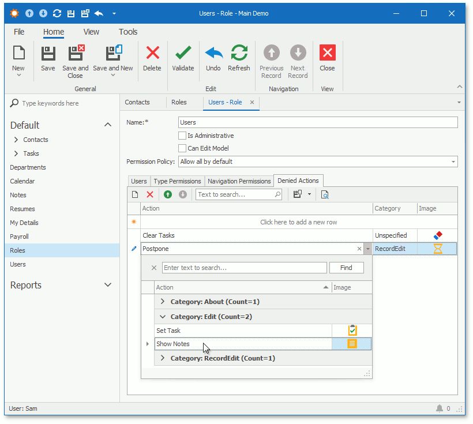Expand Category: About group
Viewport: 473px width, 424px height.
pos(163,302)
